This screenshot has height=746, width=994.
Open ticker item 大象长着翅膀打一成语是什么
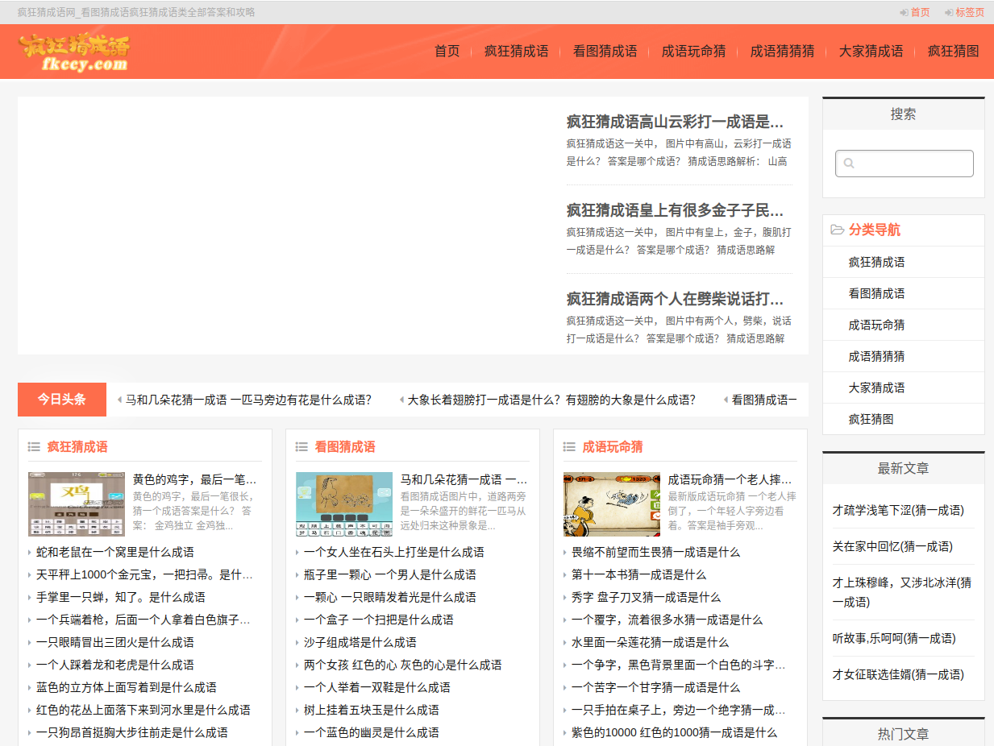click(551, 400)
